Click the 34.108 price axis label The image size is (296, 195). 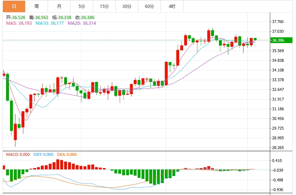coord(278,70)
